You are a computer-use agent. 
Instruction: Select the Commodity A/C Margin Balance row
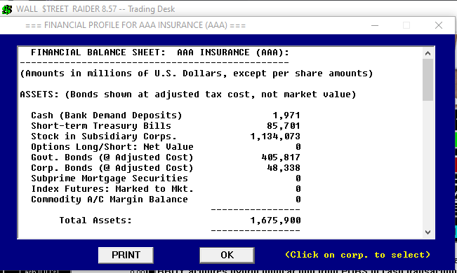coord(166,199)
